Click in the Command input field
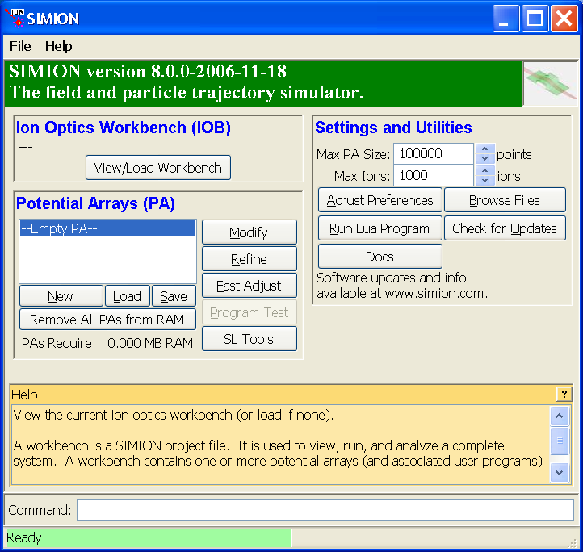Image resolution: width=583 pixels, height=552 pixels. [x=325, y=509]
